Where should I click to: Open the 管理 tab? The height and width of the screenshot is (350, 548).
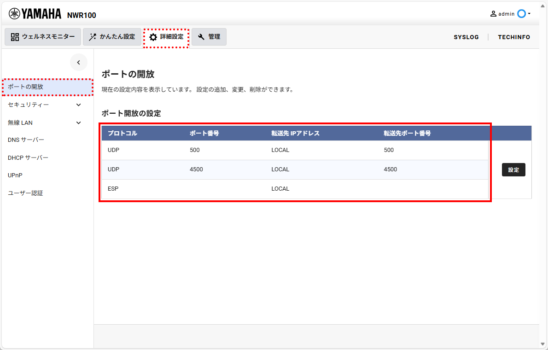[x=209, y=37]
